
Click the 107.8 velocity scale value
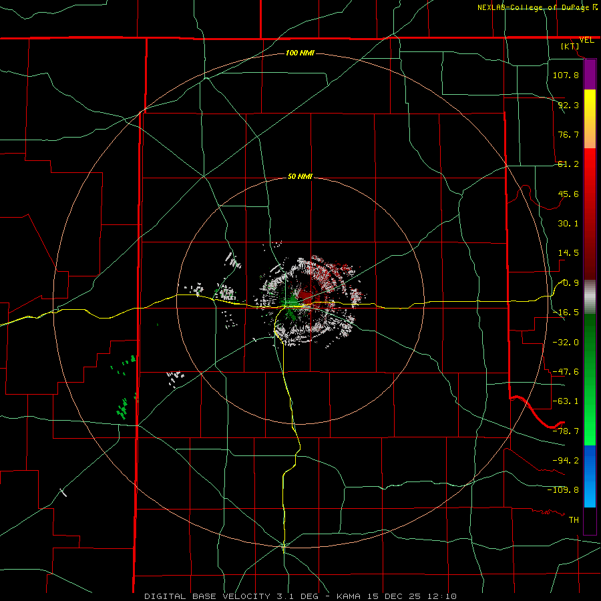[x=566, y=75]
